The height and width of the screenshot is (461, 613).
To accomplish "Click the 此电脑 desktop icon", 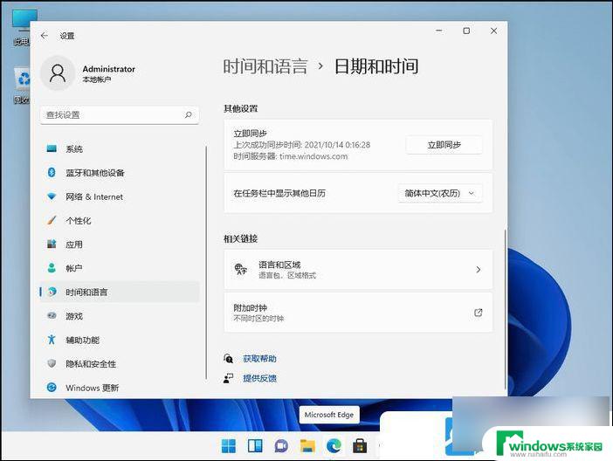I will pos(24,19).
